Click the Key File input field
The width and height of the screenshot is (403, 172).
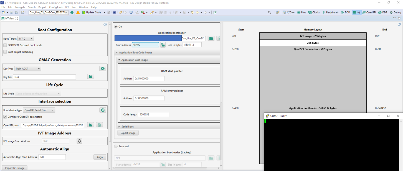[44, 77]
